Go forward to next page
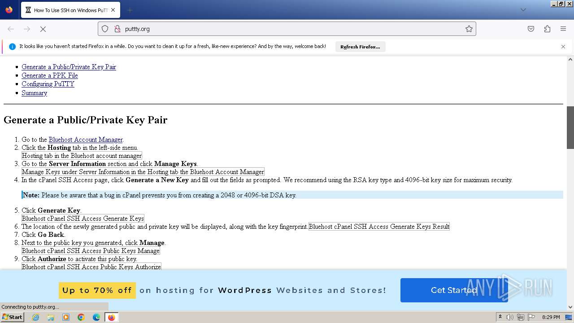Image resolution: width=574 pixels, height=323 pixels. tap(27, 29)
